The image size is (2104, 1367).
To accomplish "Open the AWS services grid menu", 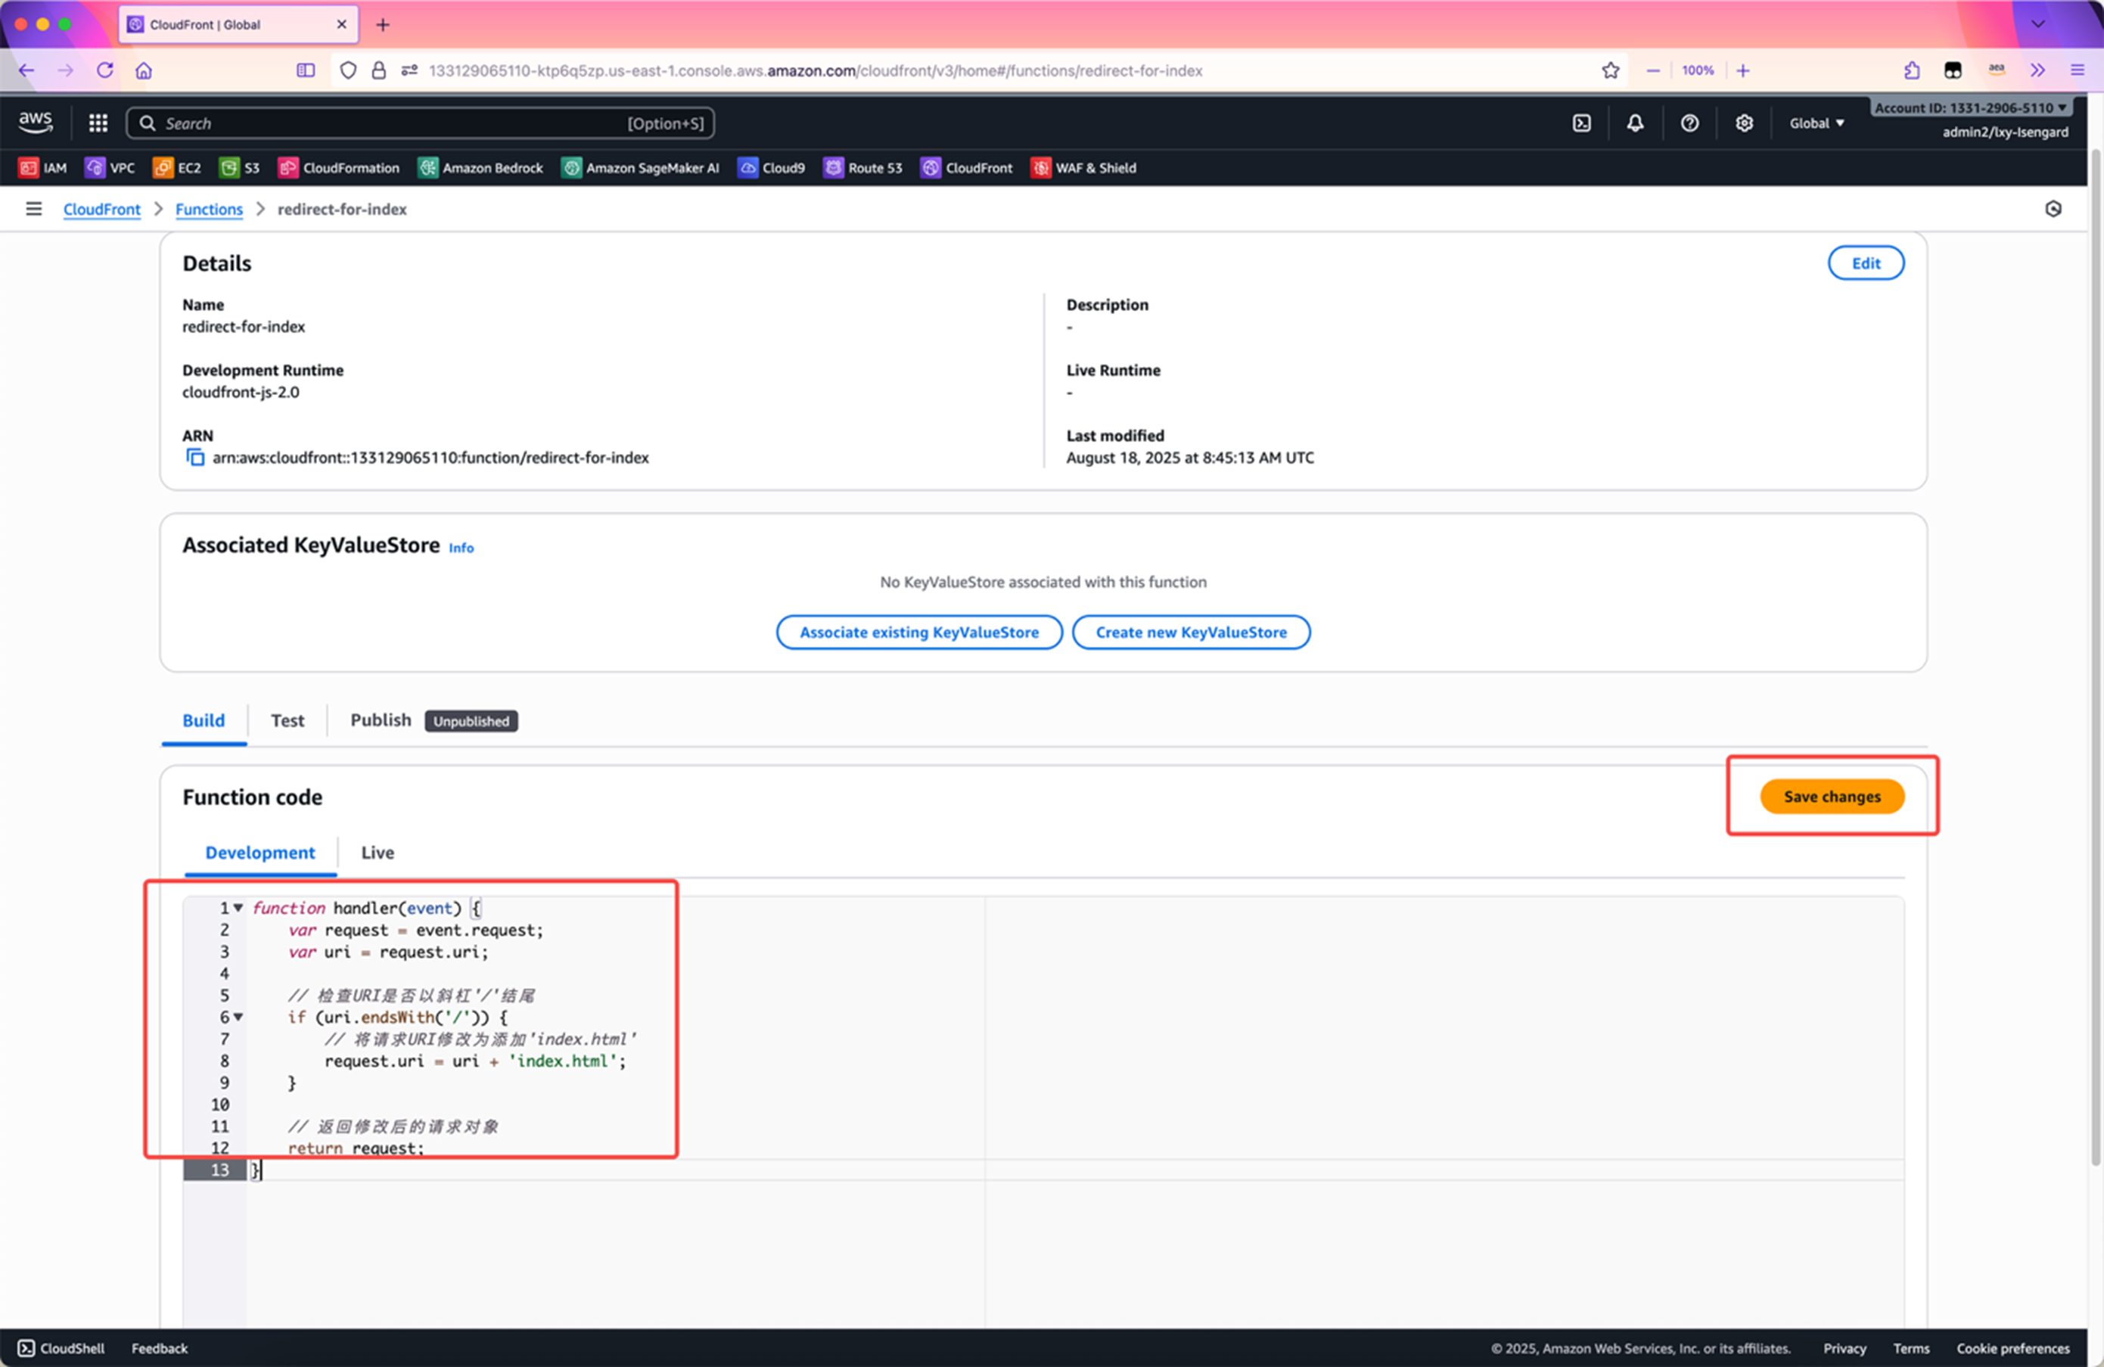I will 98,123.
